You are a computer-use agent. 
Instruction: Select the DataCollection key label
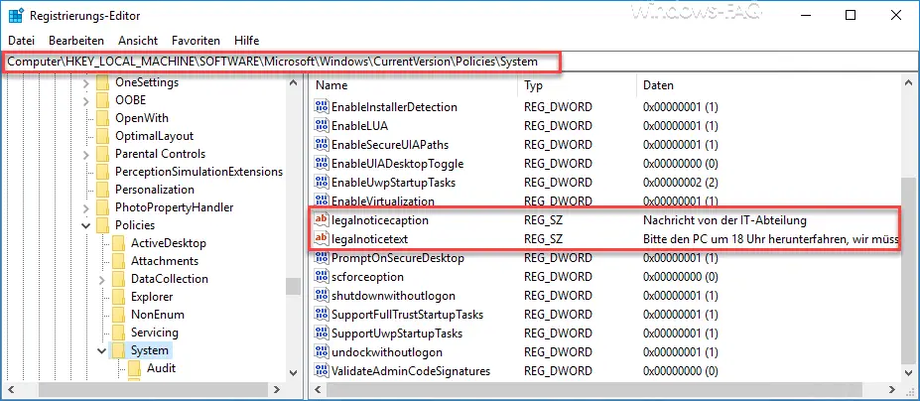pyautogui.click(x=169, y=278)
